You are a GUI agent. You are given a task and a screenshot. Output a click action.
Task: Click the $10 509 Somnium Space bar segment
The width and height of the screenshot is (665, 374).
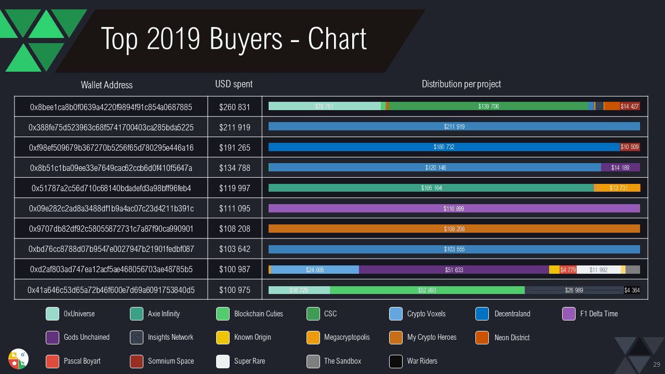(x=630, y=147)
